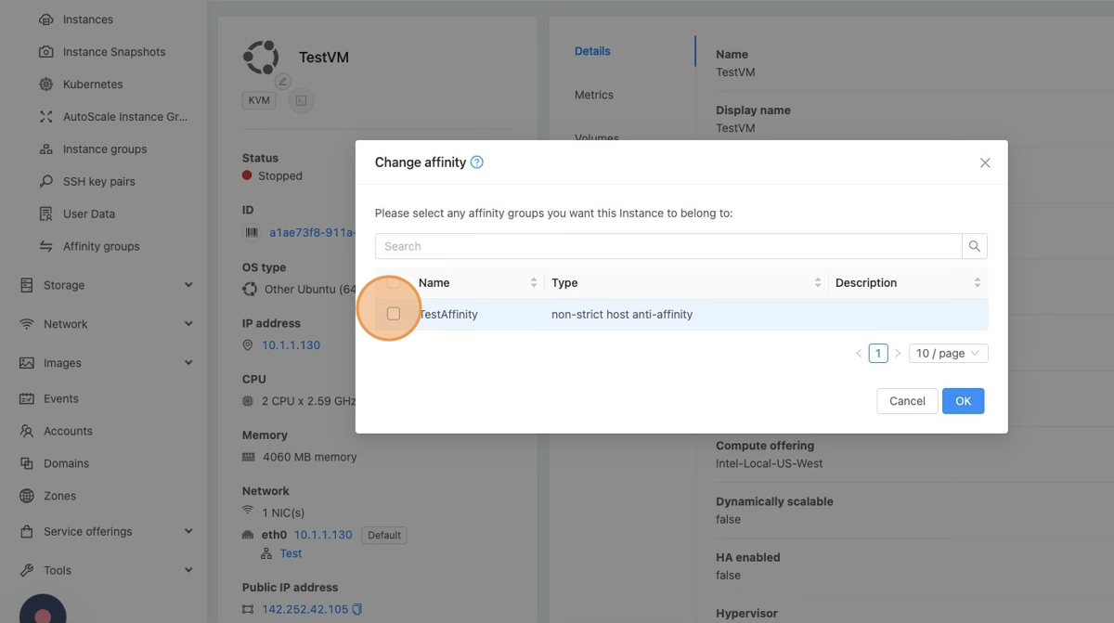Click the help icon beside Change affinity
Viewport: 1114px width, 623px height.
point(477,162)
